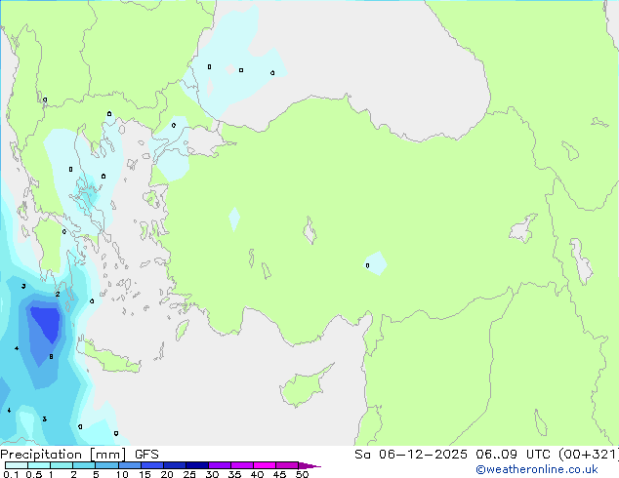This screenshot has height=478, width=619.
Task: Click the legend label '0.5'
Action: pyautogui.click(x=34, y=474)
